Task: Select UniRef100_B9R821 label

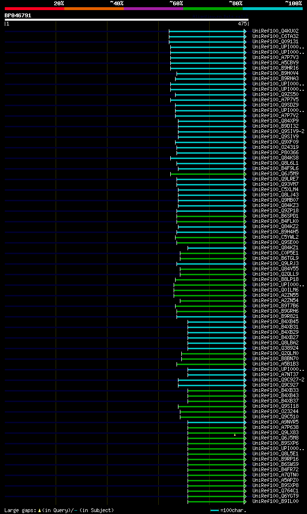Action: pyautogui.click(x=275, y=317)
